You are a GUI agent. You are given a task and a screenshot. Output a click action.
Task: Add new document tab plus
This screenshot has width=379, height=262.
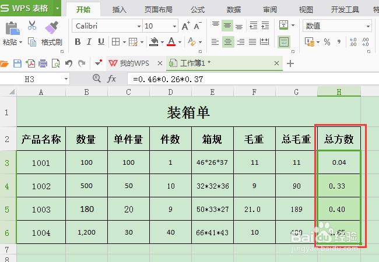pyautogui.click(x=290, y=63)
